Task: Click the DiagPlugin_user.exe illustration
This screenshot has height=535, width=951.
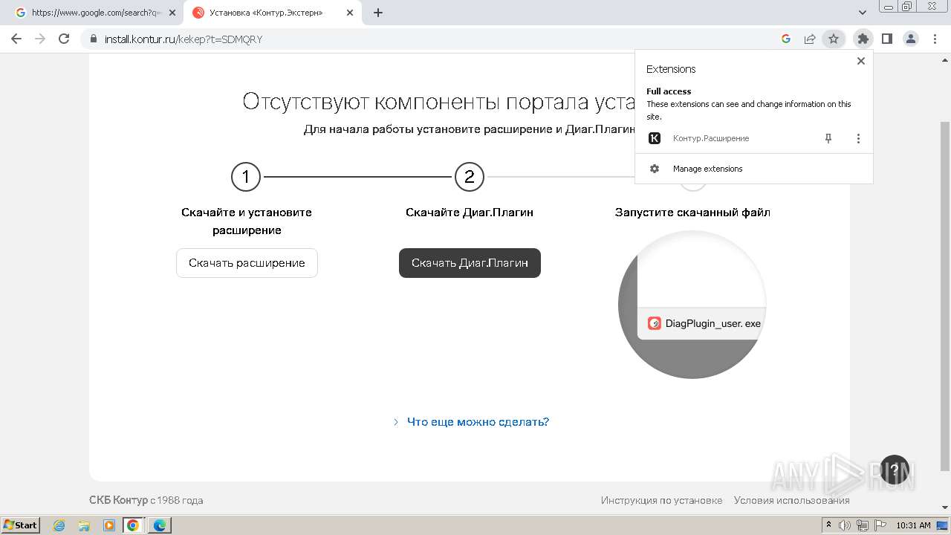Action: tap(692, 305)
